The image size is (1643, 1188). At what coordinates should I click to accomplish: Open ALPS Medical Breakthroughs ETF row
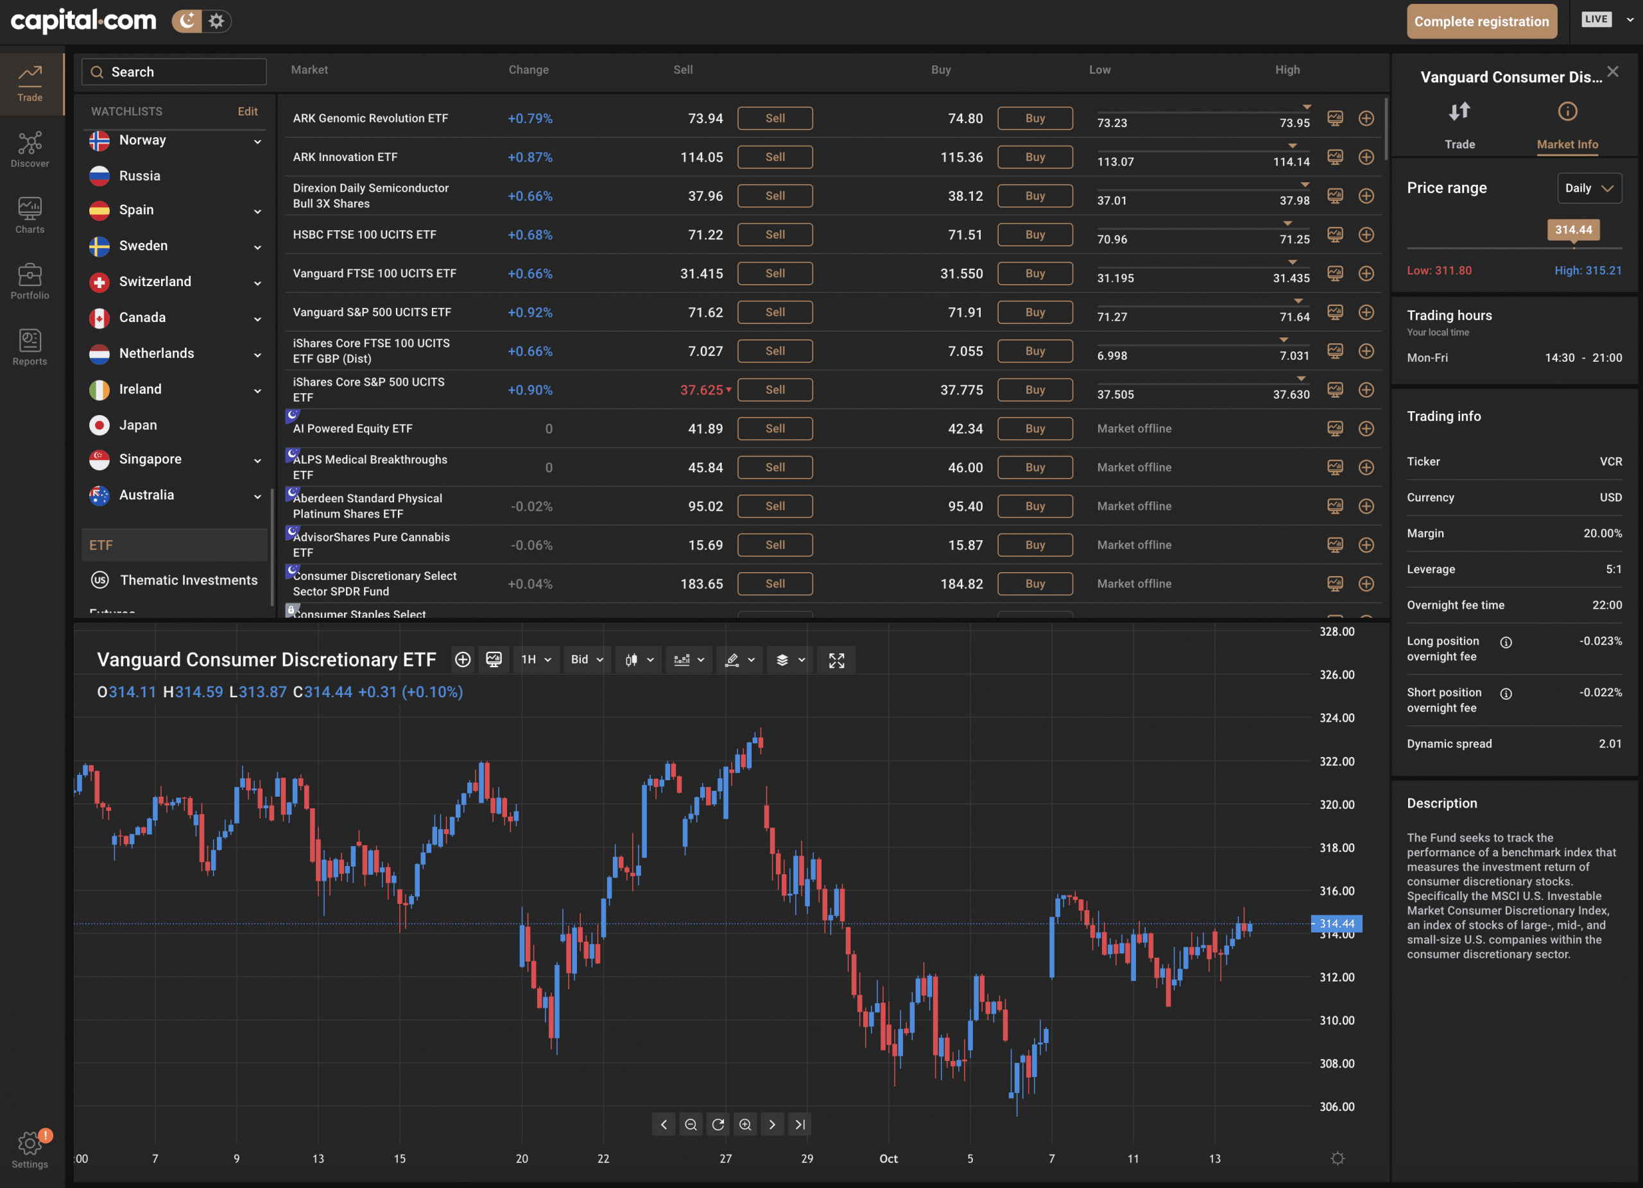(833, 468)
